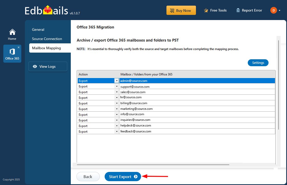Open Action dropdown for admin@source.com
Viewport: 287px width, 185px height.
117,81
